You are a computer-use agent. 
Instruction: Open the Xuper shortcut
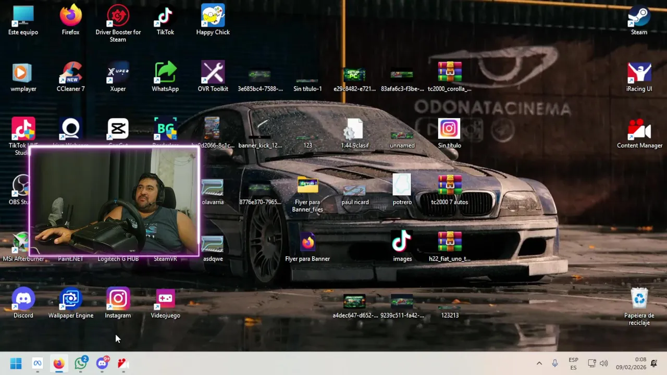(118, 77)
